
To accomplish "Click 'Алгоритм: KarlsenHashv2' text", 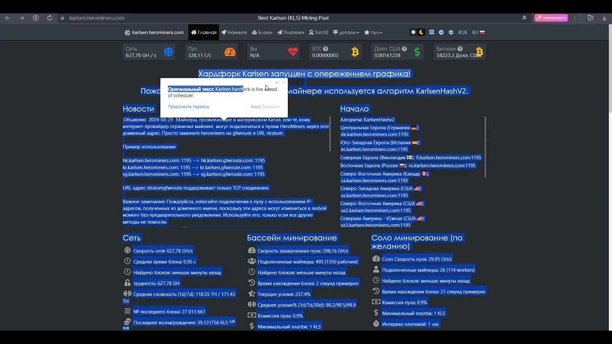I will pyautogui.click(x=367, y=119).
